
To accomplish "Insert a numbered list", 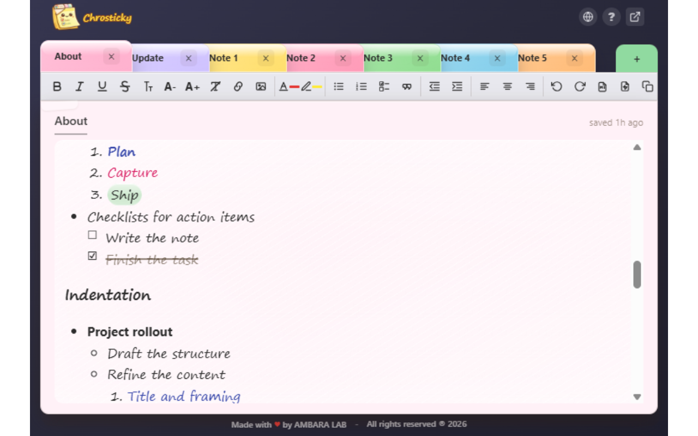I will pos(361,87).
